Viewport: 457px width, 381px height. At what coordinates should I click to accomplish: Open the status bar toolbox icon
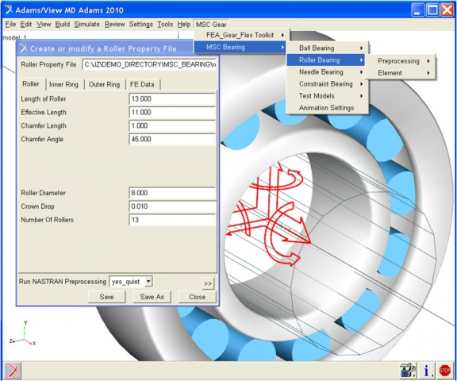(x=408, y=371)
